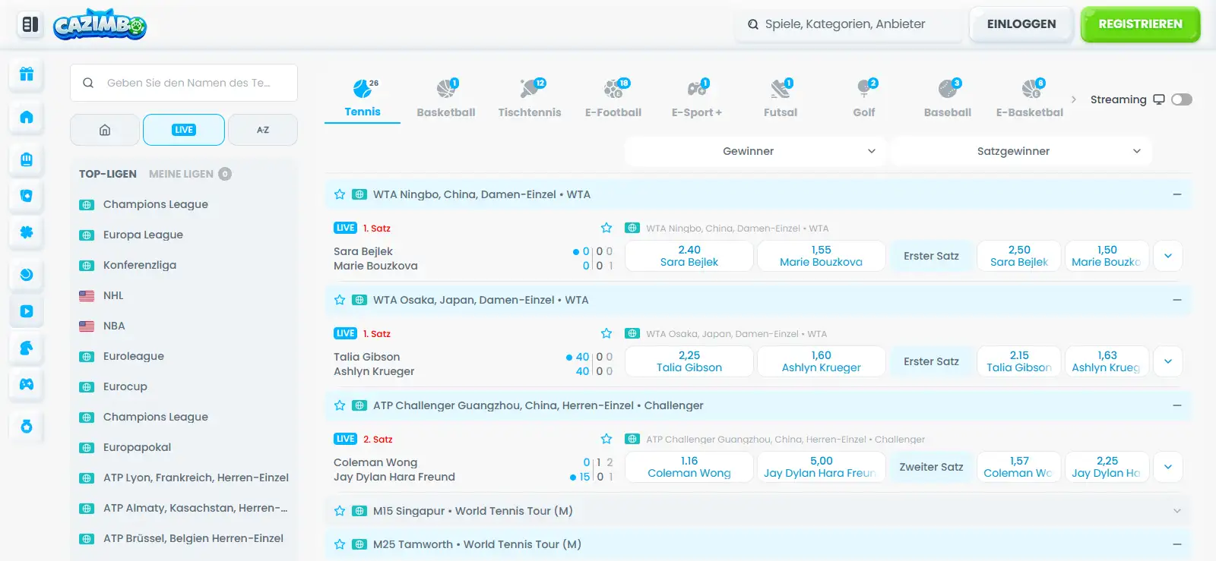Click the EINLOGGEN button
Screen dimensions: 1216x561
1021,24
